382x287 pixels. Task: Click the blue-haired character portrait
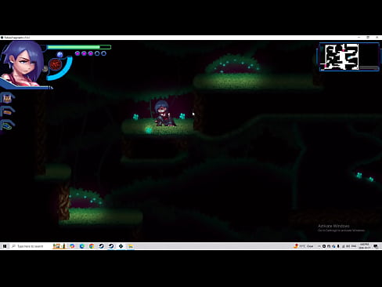click(x=23, y=64)
